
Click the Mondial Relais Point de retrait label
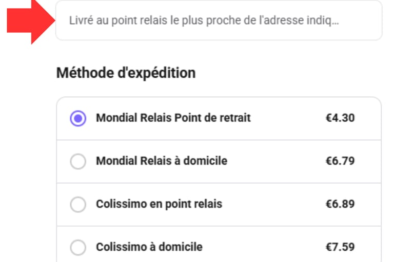coord(173,118)
